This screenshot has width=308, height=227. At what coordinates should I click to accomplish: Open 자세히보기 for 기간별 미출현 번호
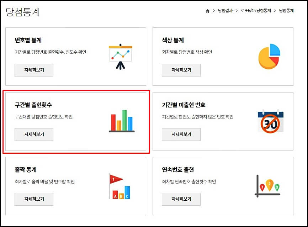pyautogui.click(x=181, y=134)
